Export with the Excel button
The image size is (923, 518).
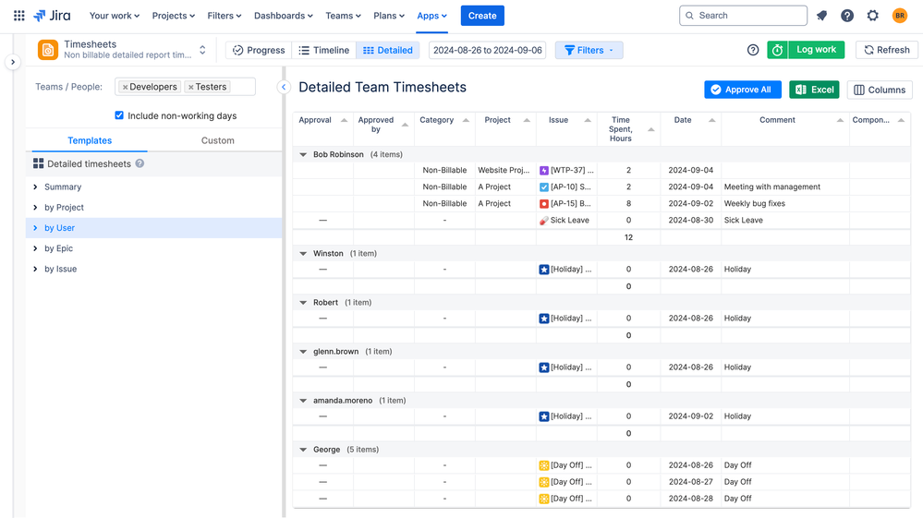pyautogui.click(x=814, y=90)
